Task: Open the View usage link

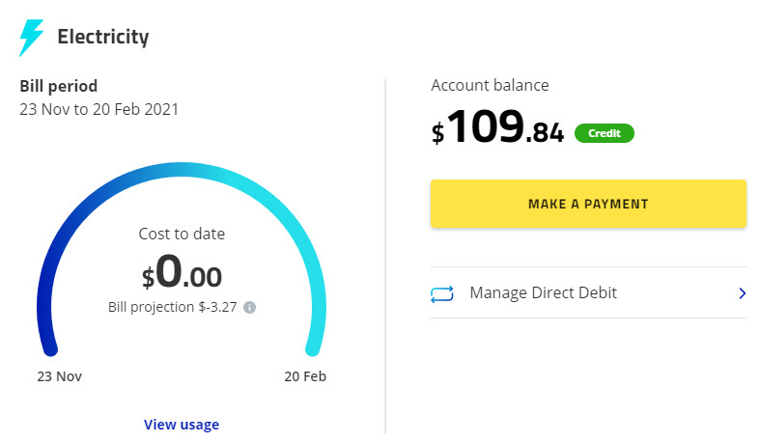Action: tap(182, 425)
